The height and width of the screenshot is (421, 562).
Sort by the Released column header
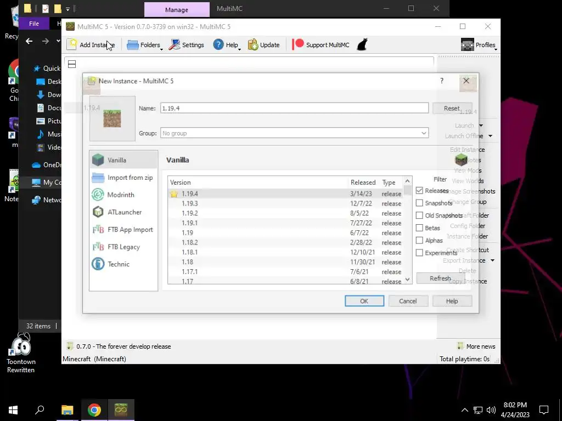(363, 182)
